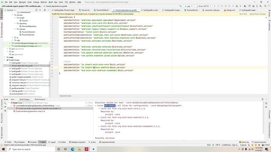Hide the project panel with minus icon
271x152 pixels.
coord(48,10)
